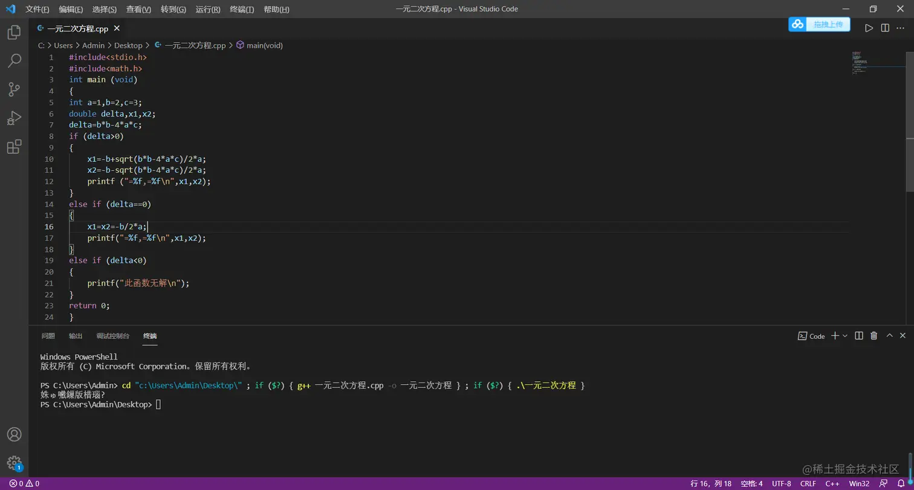Click the cloud upload icon
The height and width of the screenshot is (490, 914).
click(798, 24)
